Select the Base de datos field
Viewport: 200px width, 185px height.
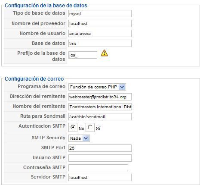pyautogui.click(x=100, y=44)
